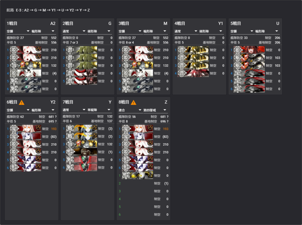The image size is (302, 225).
Task: Click 半径 7 or 3 in 2戦目
Action: (70, 42)
